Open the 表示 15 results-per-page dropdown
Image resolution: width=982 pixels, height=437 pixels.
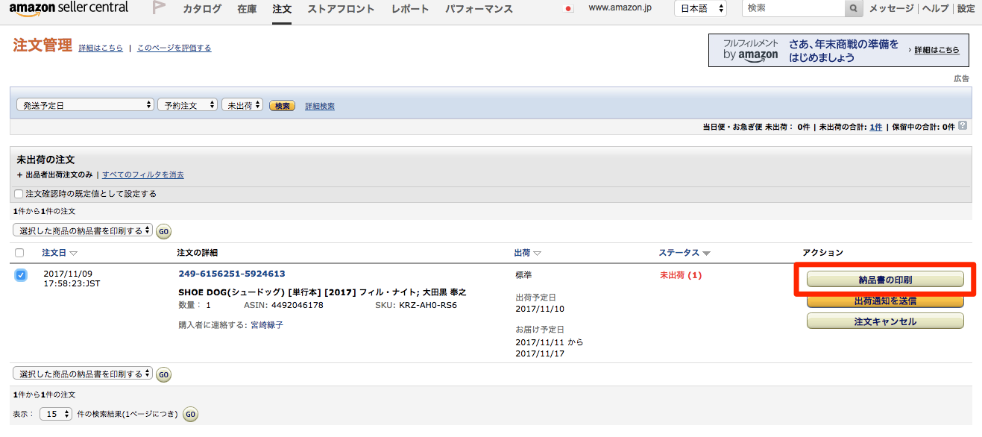click(56, 413)
